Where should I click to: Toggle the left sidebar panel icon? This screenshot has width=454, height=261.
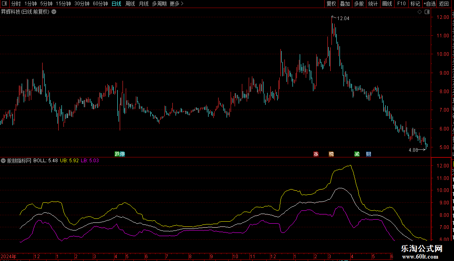click(4, 4)
